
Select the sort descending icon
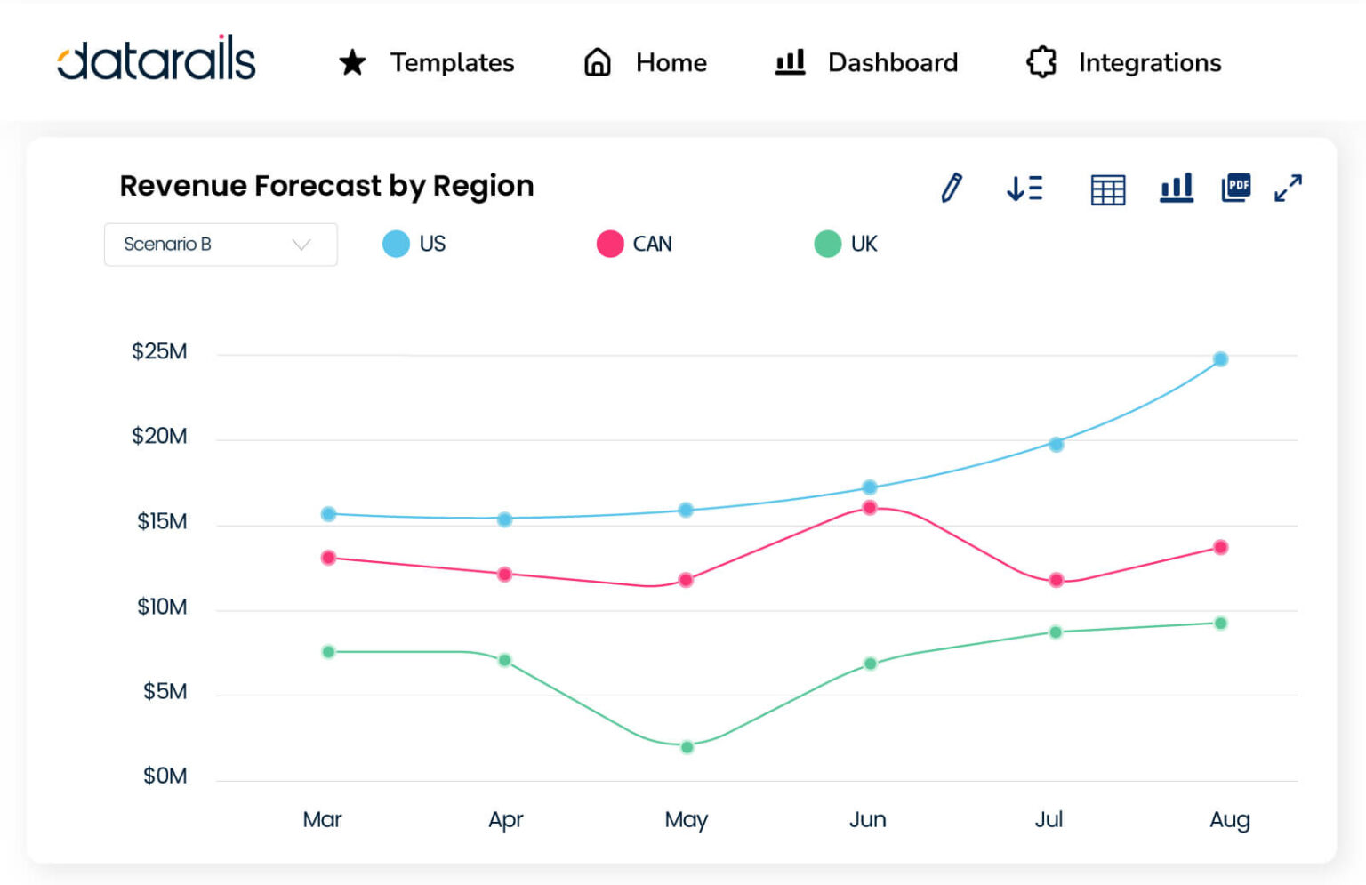click(1024, 189)
